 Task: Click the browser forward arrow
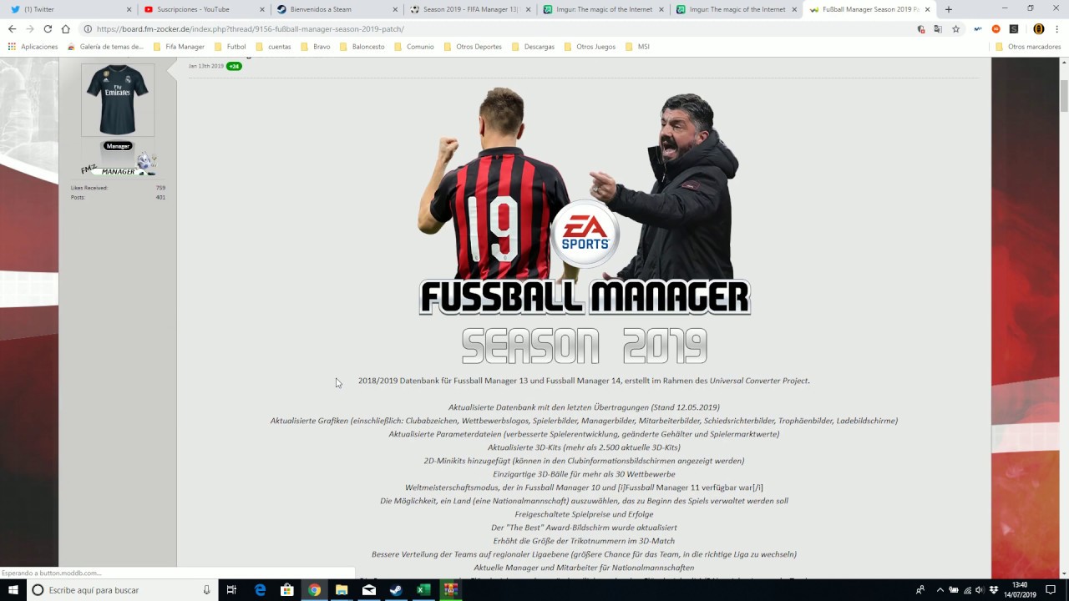coord(30,28)
